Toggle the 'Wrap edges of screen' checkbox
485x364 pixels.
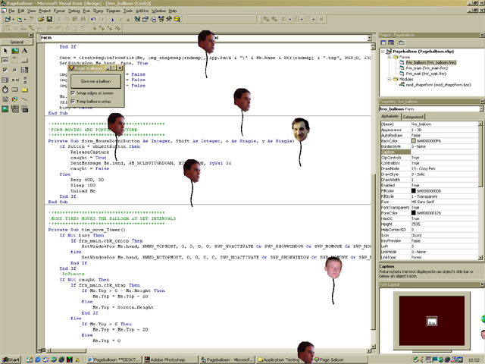74,93
